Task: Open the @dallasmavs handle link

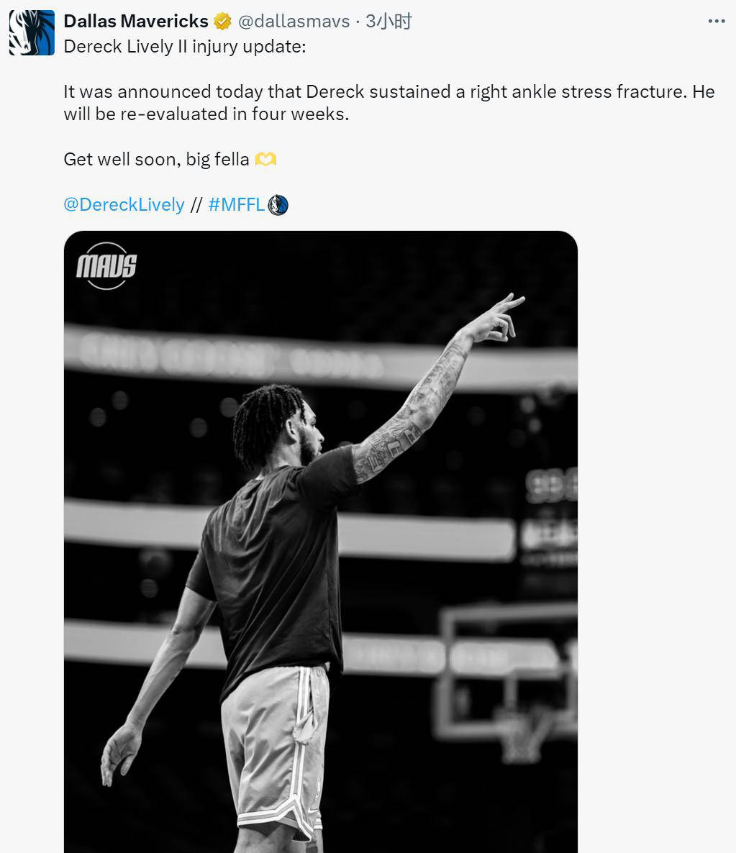Action: [x=294, y=21]
